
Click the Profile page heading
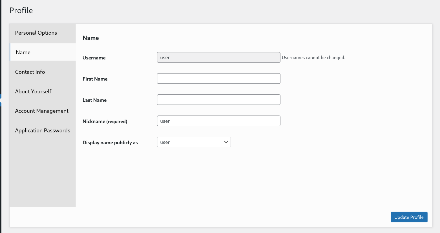coord(21,10)
